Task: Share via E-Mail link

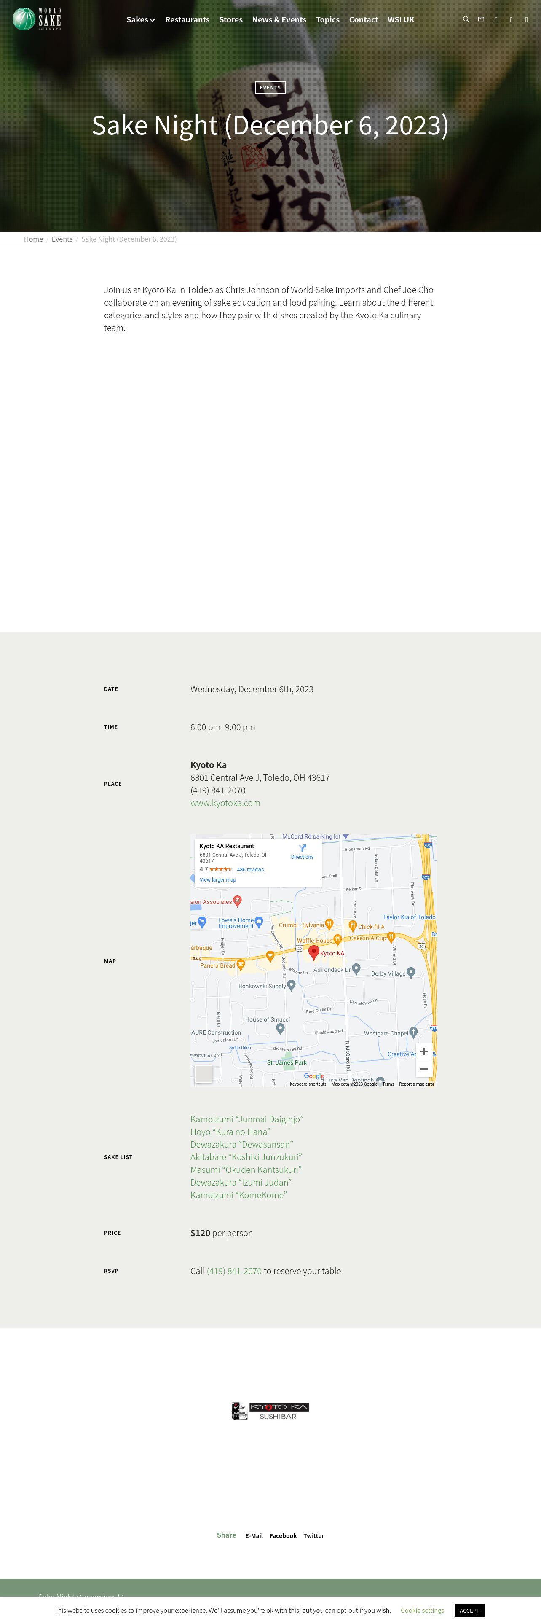Action: (254, 1535)
